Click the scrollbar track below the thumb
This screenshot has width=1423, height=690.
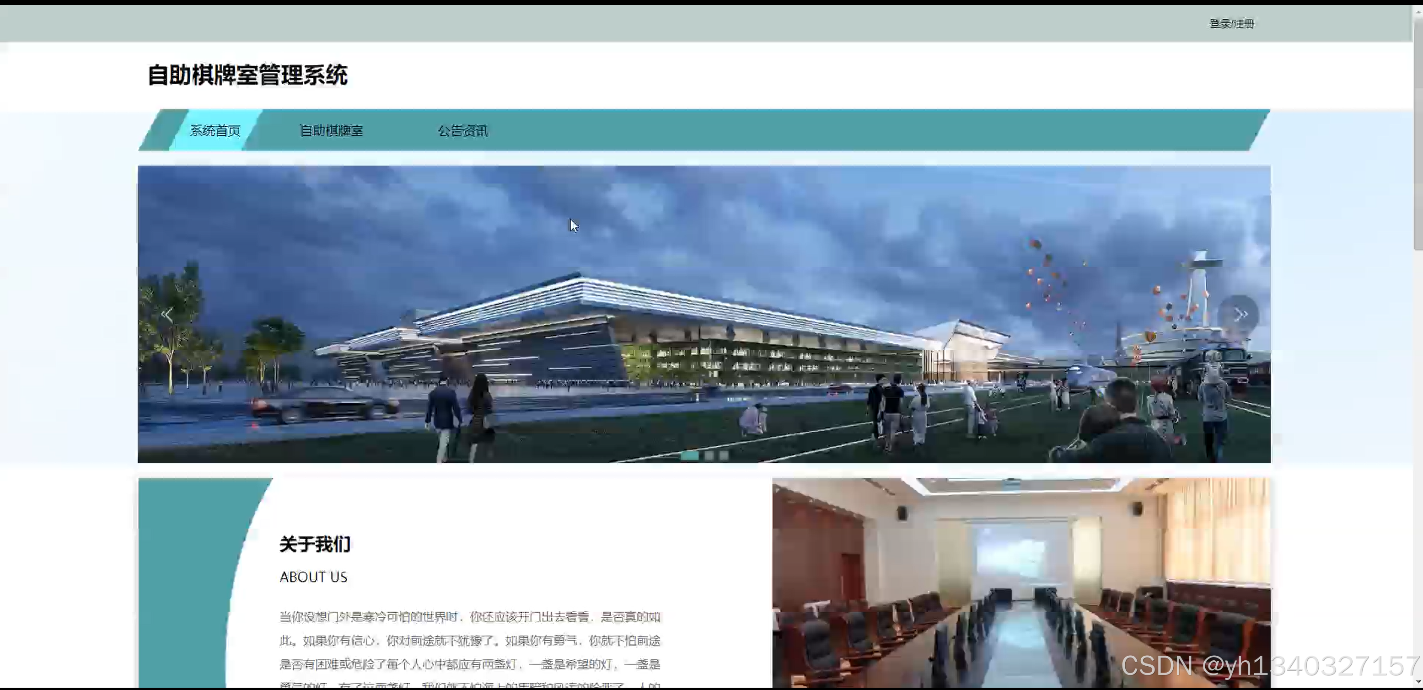[x=1418, y=464]
